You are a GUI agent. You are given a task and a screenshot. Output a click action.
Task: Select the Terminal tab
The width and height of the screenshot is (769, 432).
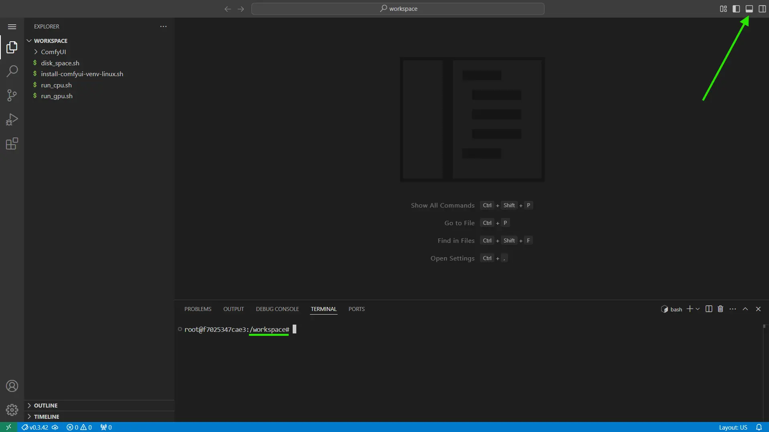coord(324,309)
